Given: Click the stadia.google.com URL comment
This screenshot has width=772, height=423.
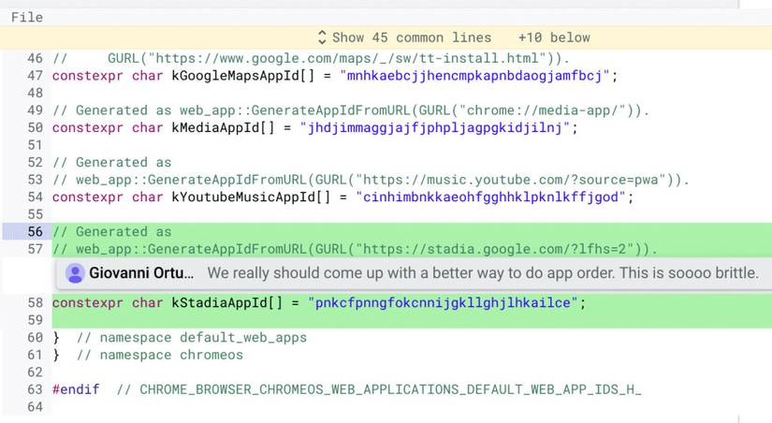Looking at the screenshot, I should [x=355, y=249].
